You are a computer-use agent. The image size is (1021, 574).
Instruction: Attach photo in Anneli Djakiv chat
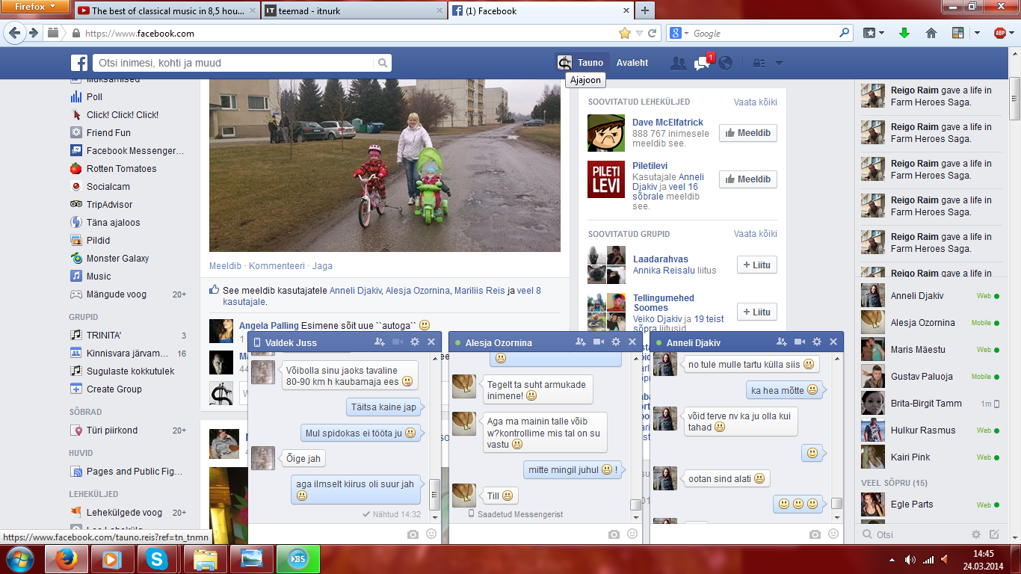(x=815, y=534)
